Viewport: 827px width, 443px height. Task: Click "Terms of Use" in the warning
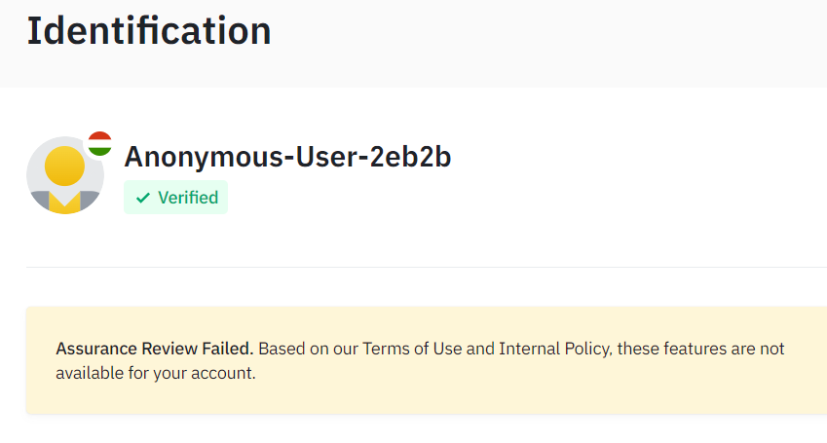coord(412,349)
